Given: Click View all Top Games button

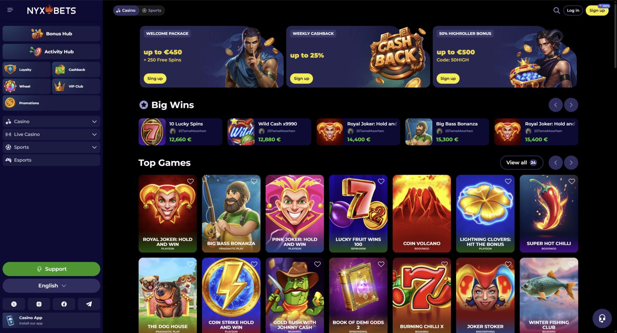Looking at the screenshot, I should (521, 162).
